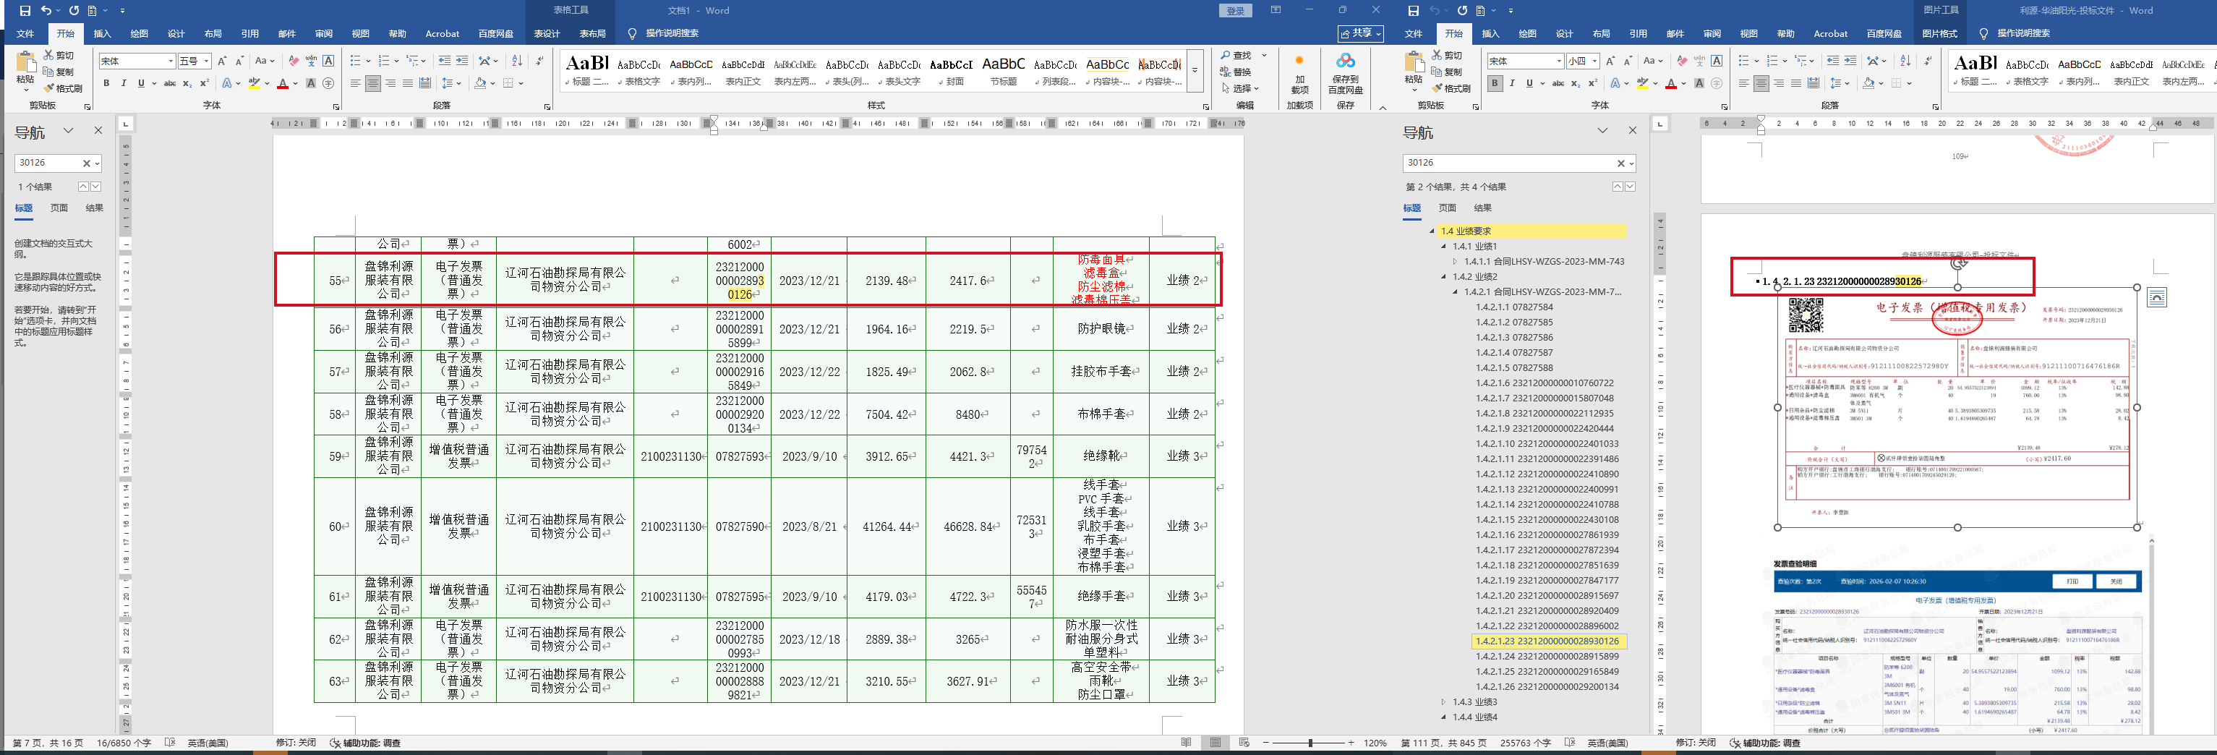Open the 图片格式 tab in 投标文件 window
This screenshot has width=2217, height=755.
tap(1939, 33)
